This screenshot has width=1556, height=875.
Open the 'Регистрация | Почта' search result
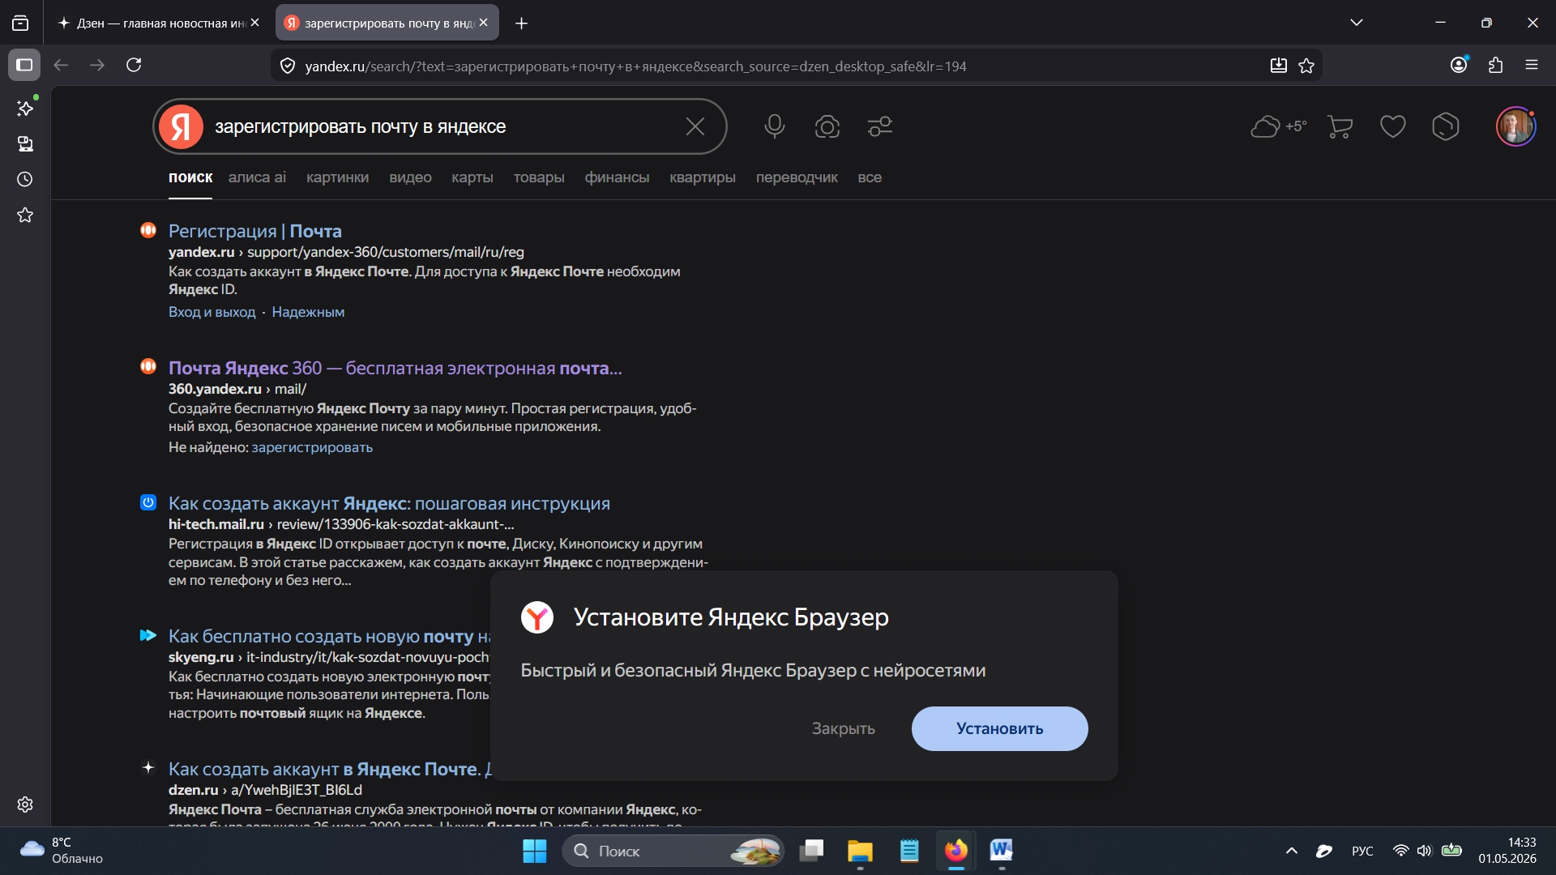click(x=255, y=231)
